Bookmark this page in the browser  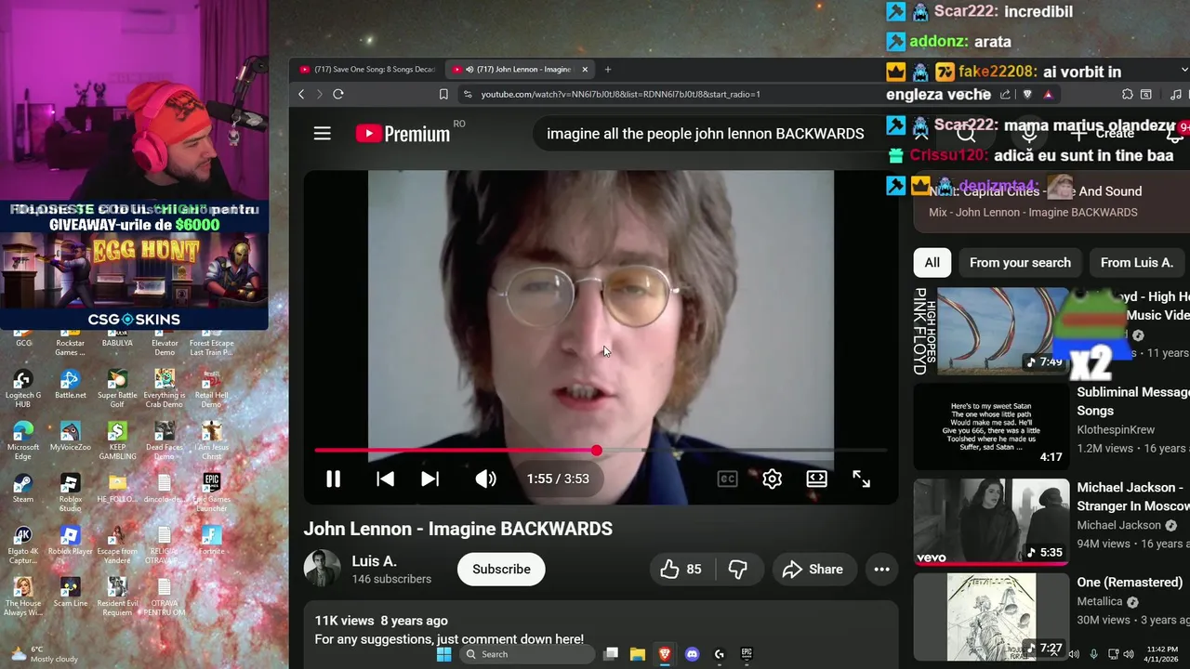pos(443,94)
